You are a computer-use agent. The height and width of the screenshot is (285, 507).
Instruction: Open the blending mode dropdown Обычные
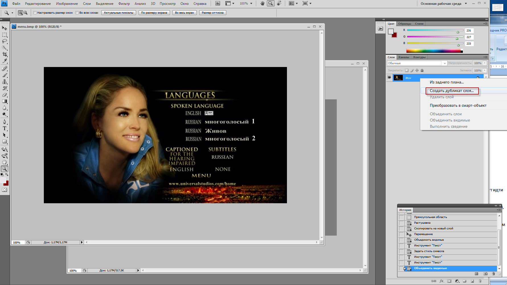pyautogui.click(x=417, y=63)
